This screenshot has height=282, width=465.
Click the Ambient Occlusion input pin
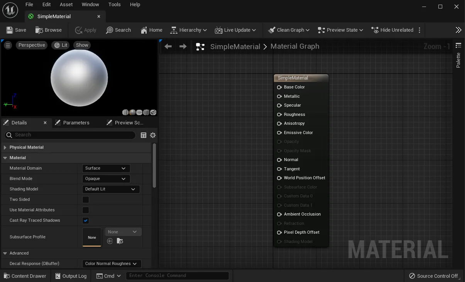(279, 214)
